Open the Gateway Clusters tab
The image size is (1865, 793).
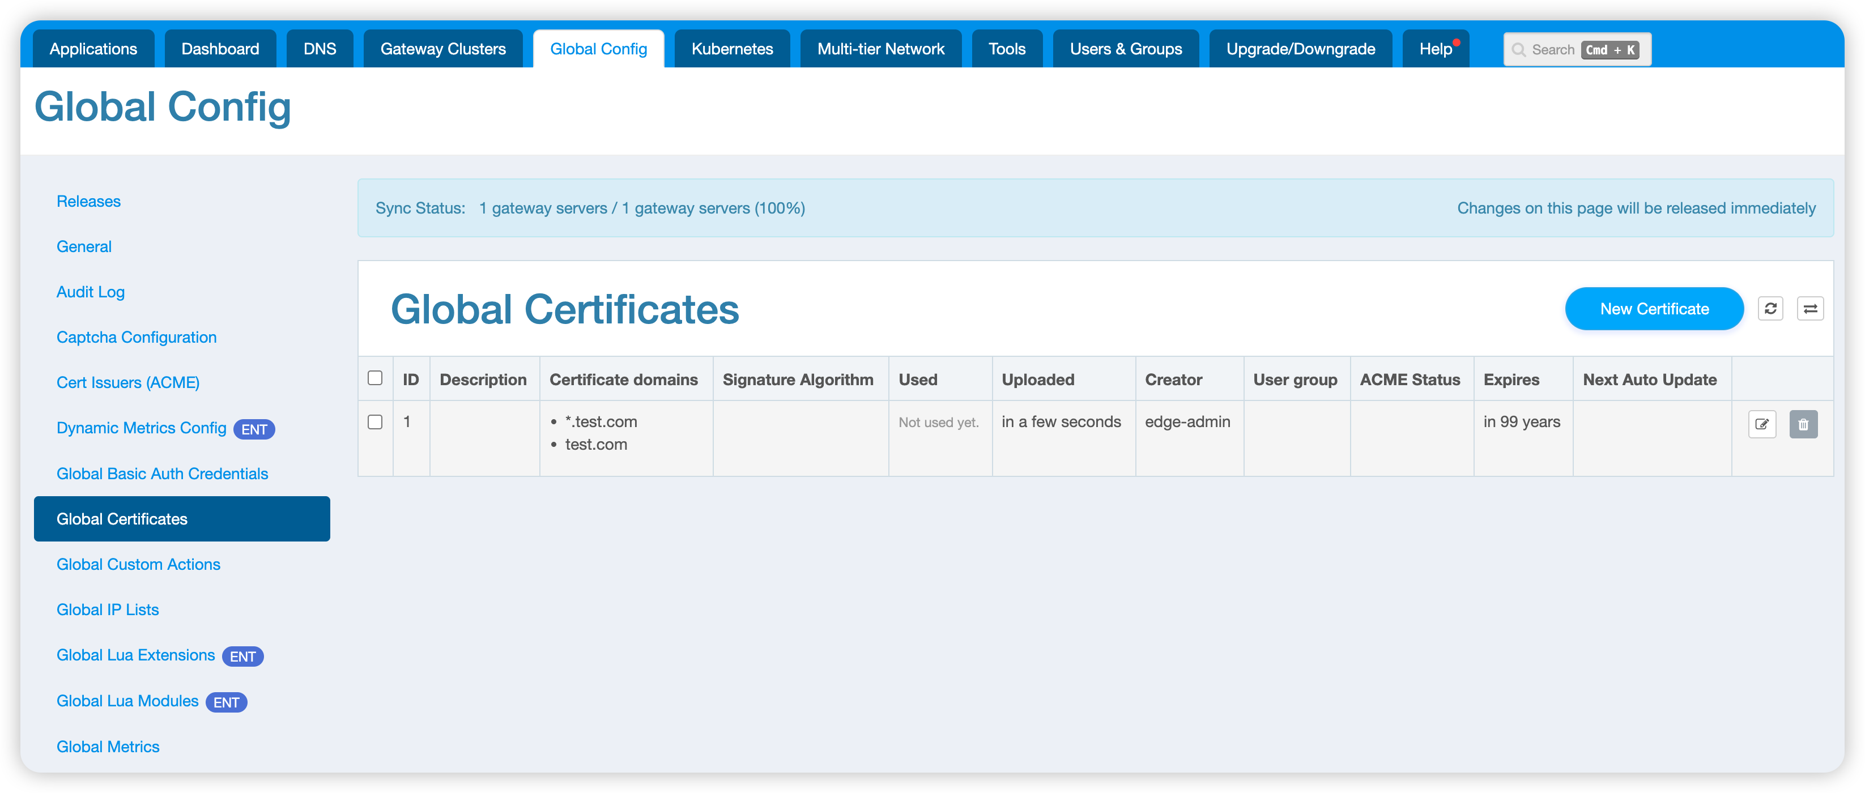(443, 49)
